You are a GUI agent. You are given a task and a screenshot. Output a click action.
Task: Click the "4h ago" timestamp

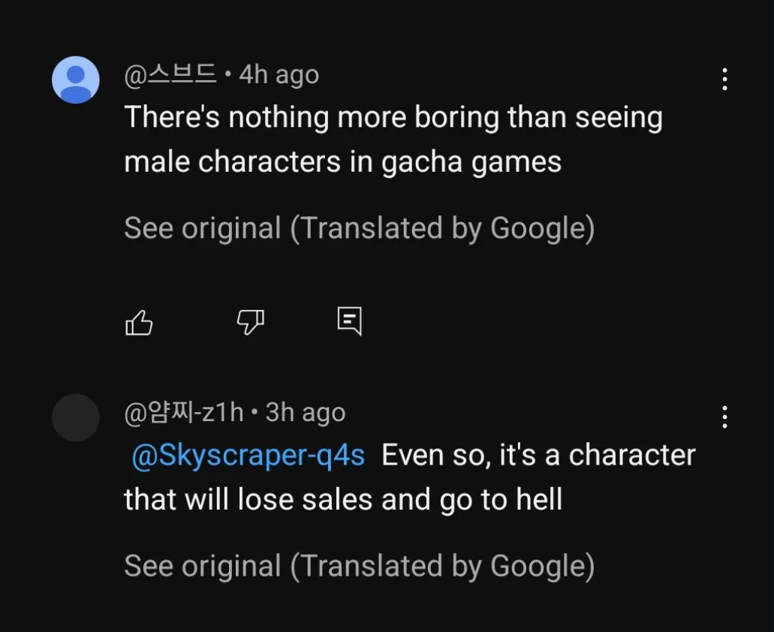tap(279, 74)
